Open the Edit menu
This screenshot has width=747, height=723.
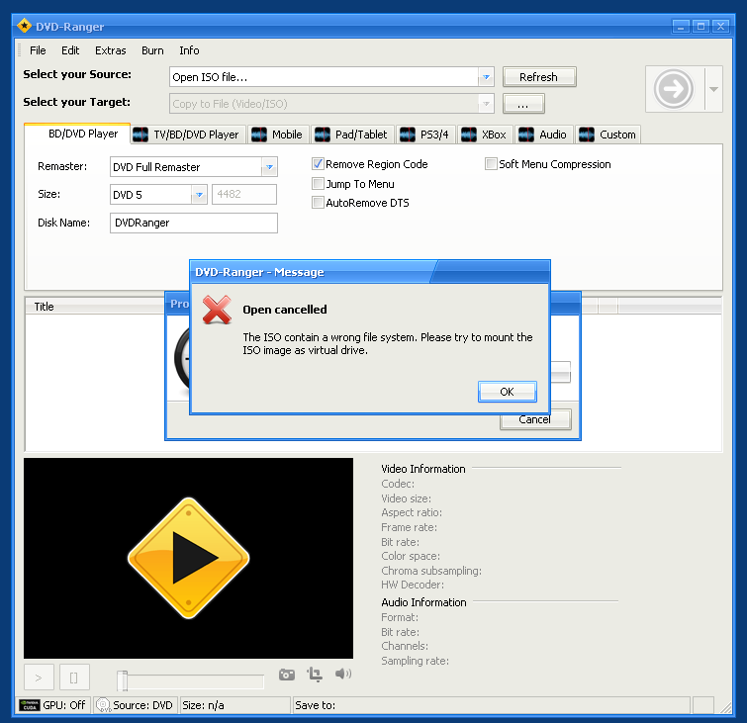(70, 50)
